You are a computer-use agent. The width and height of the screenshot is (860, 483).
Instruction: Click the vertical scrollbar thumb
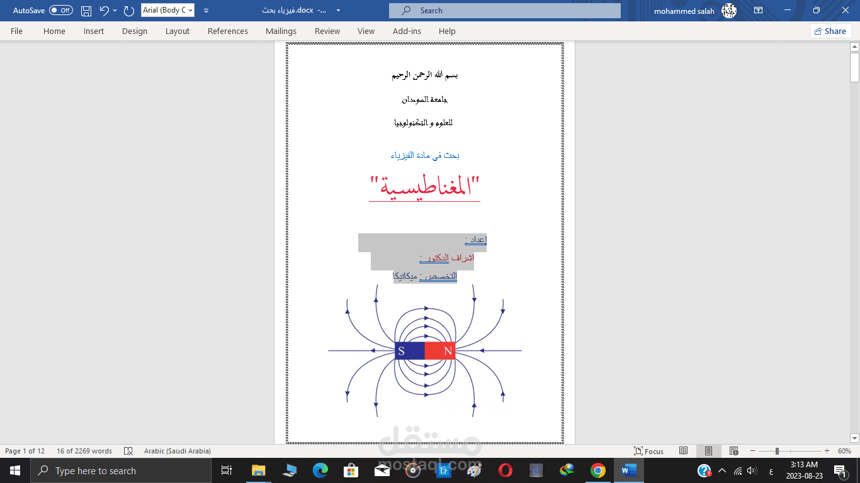[x=854, y=67]
